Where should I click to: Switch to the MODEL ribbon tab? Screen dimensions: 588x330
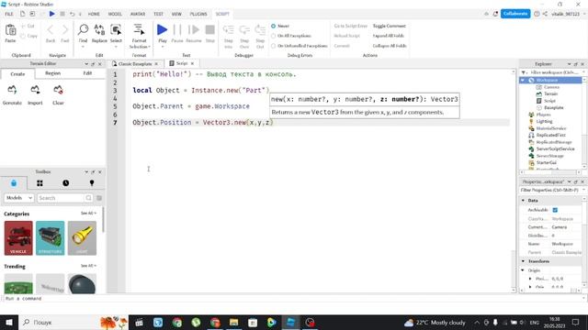tap(115, 14)
